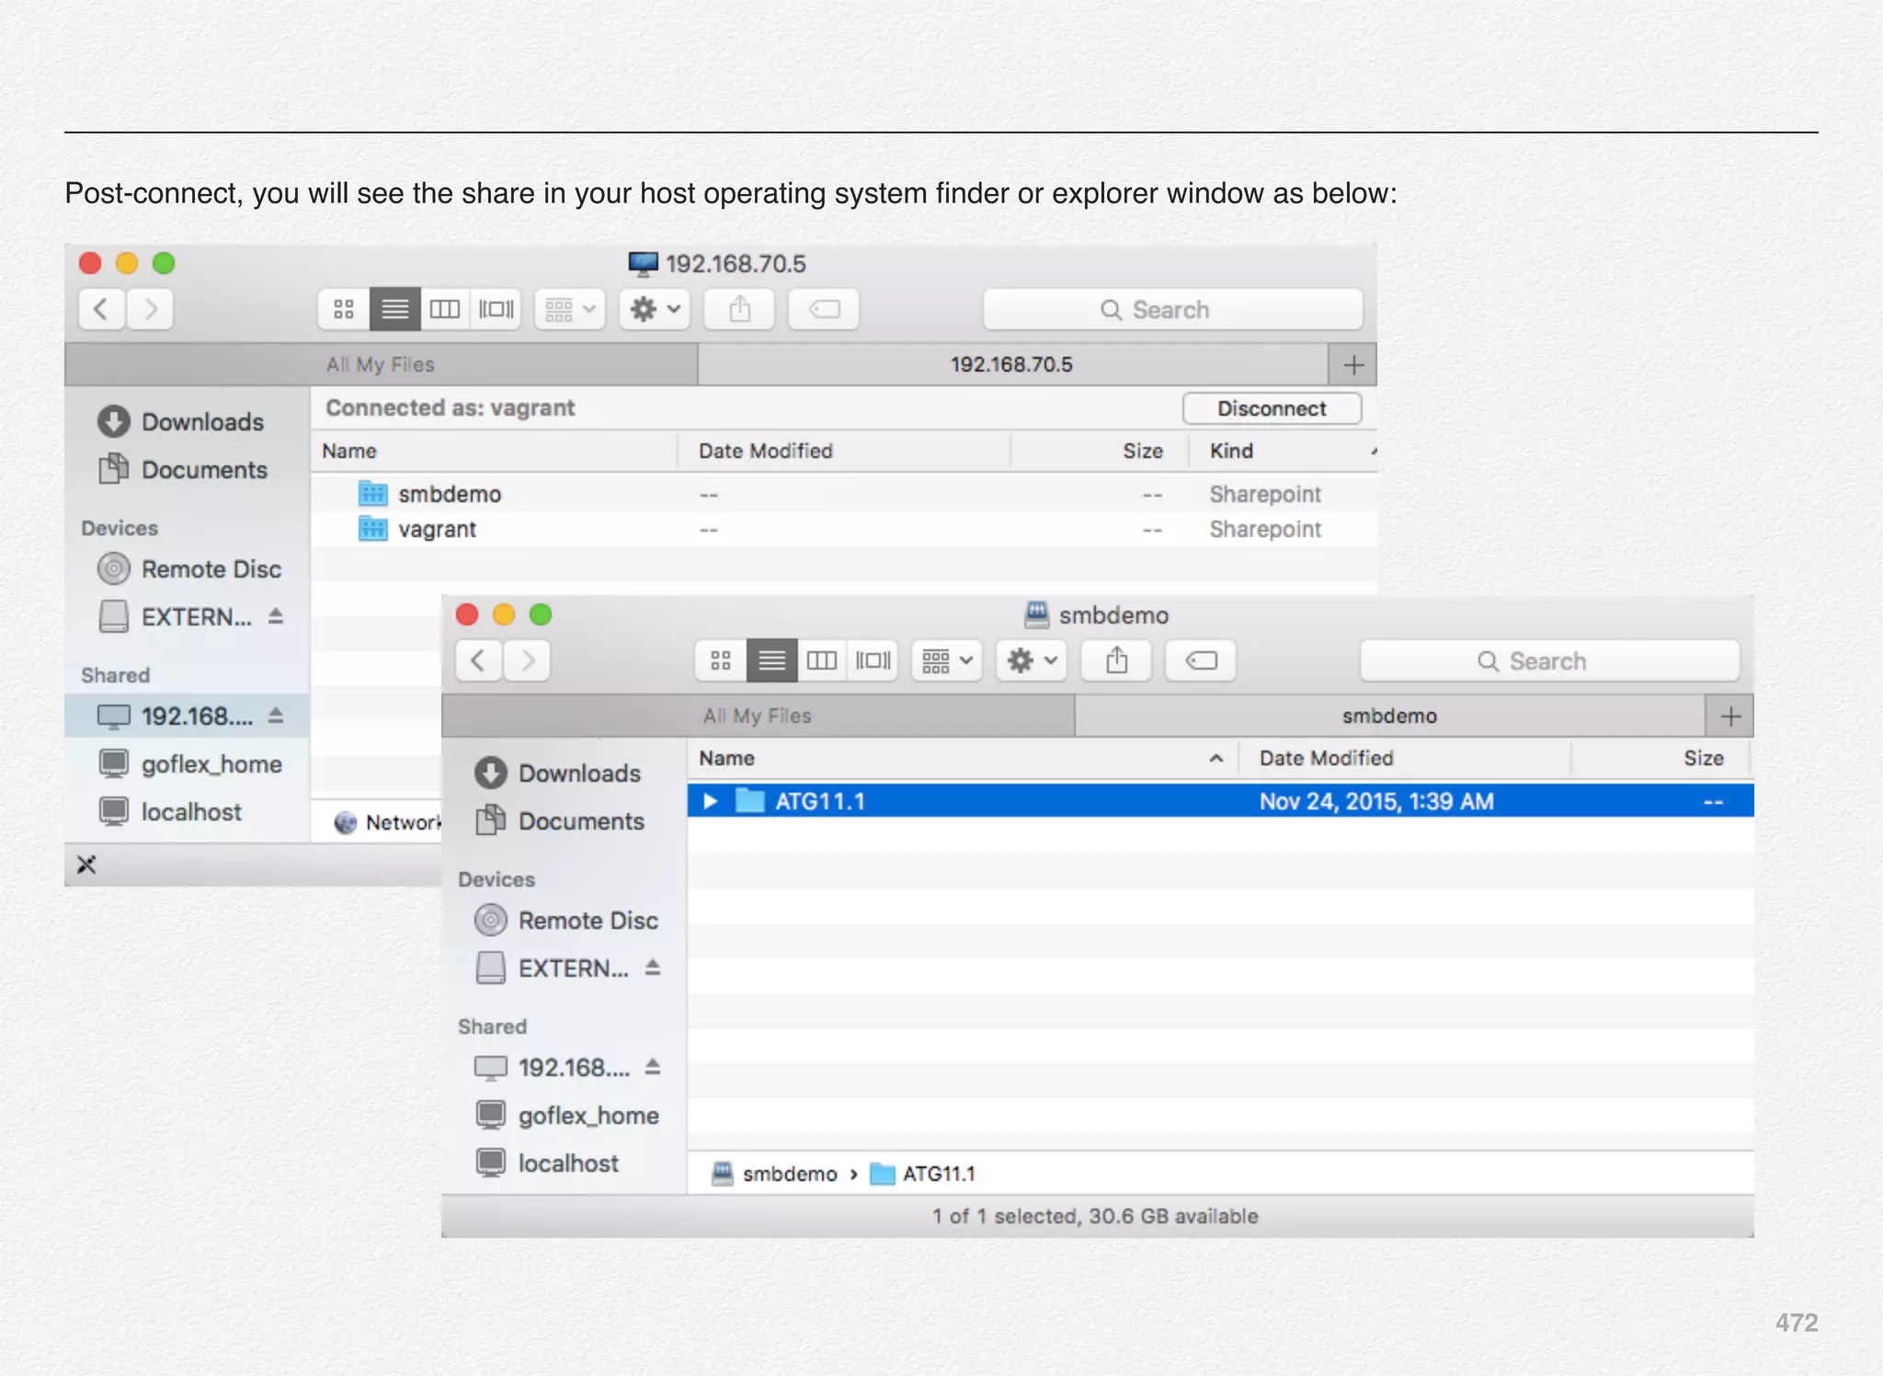Expand the ATG11.1 folder disclosure triangle
The image size is (1883, 1376).
(x=710, y=801)
